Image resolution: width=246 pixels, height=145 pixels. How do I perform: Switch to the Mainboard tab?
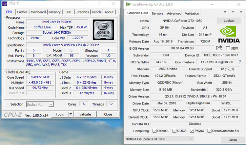(38, 12)
